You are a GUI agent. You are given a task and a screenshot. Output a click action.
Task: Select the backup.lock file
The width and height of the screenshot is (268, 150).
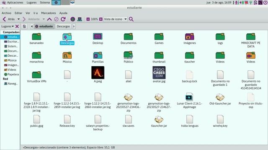190,77
